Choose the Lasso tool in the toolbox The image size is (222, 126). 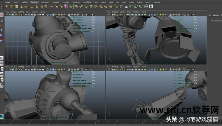pos(1,21)
